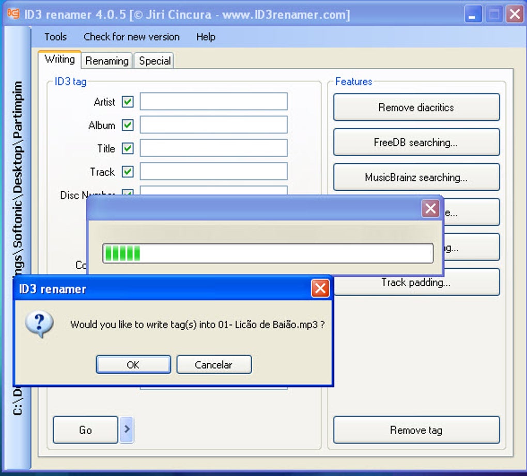Screen dimensions: 527x476
Task: Switch to the Special tab
Action: [x=154, y=61]
